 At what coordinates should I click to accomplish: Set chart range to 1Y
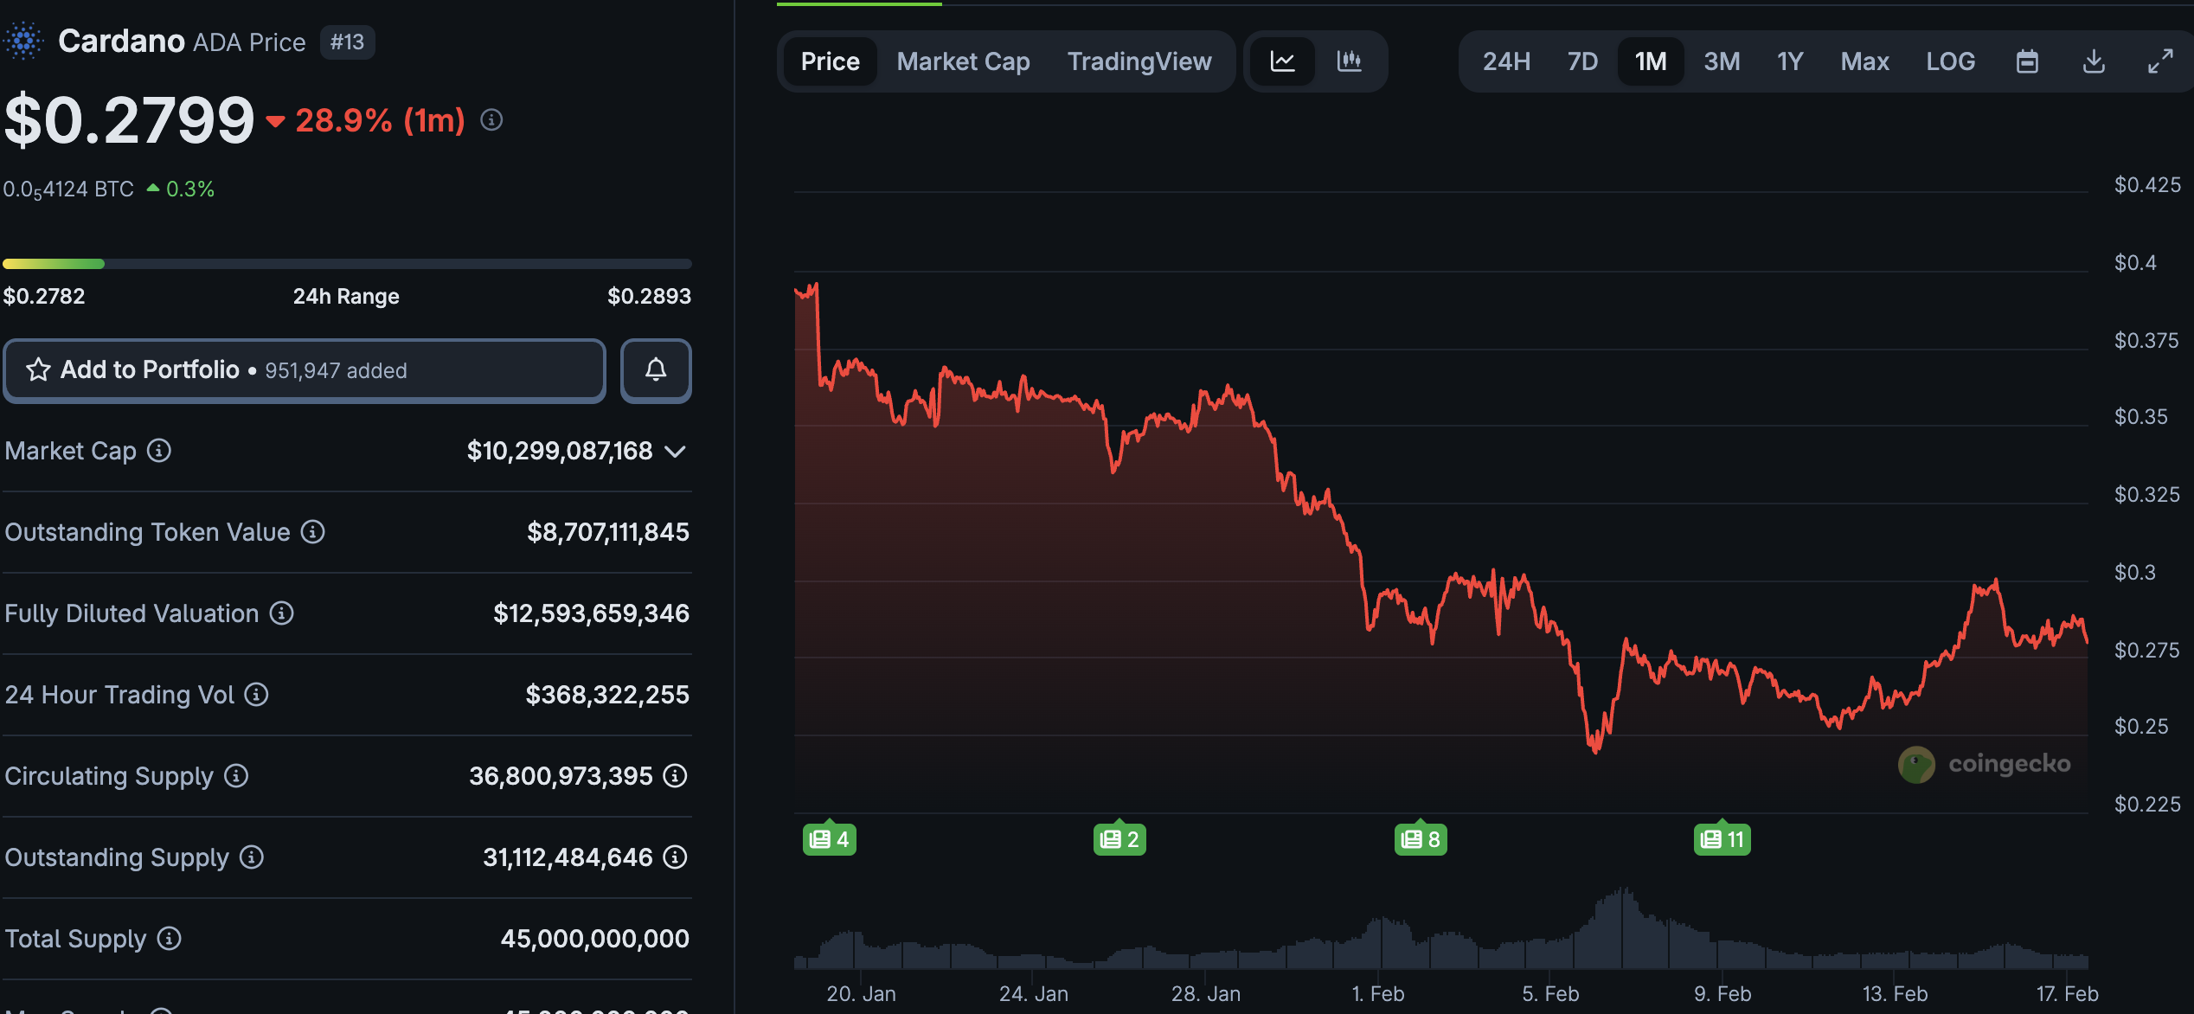click(x=1790, y=61)
